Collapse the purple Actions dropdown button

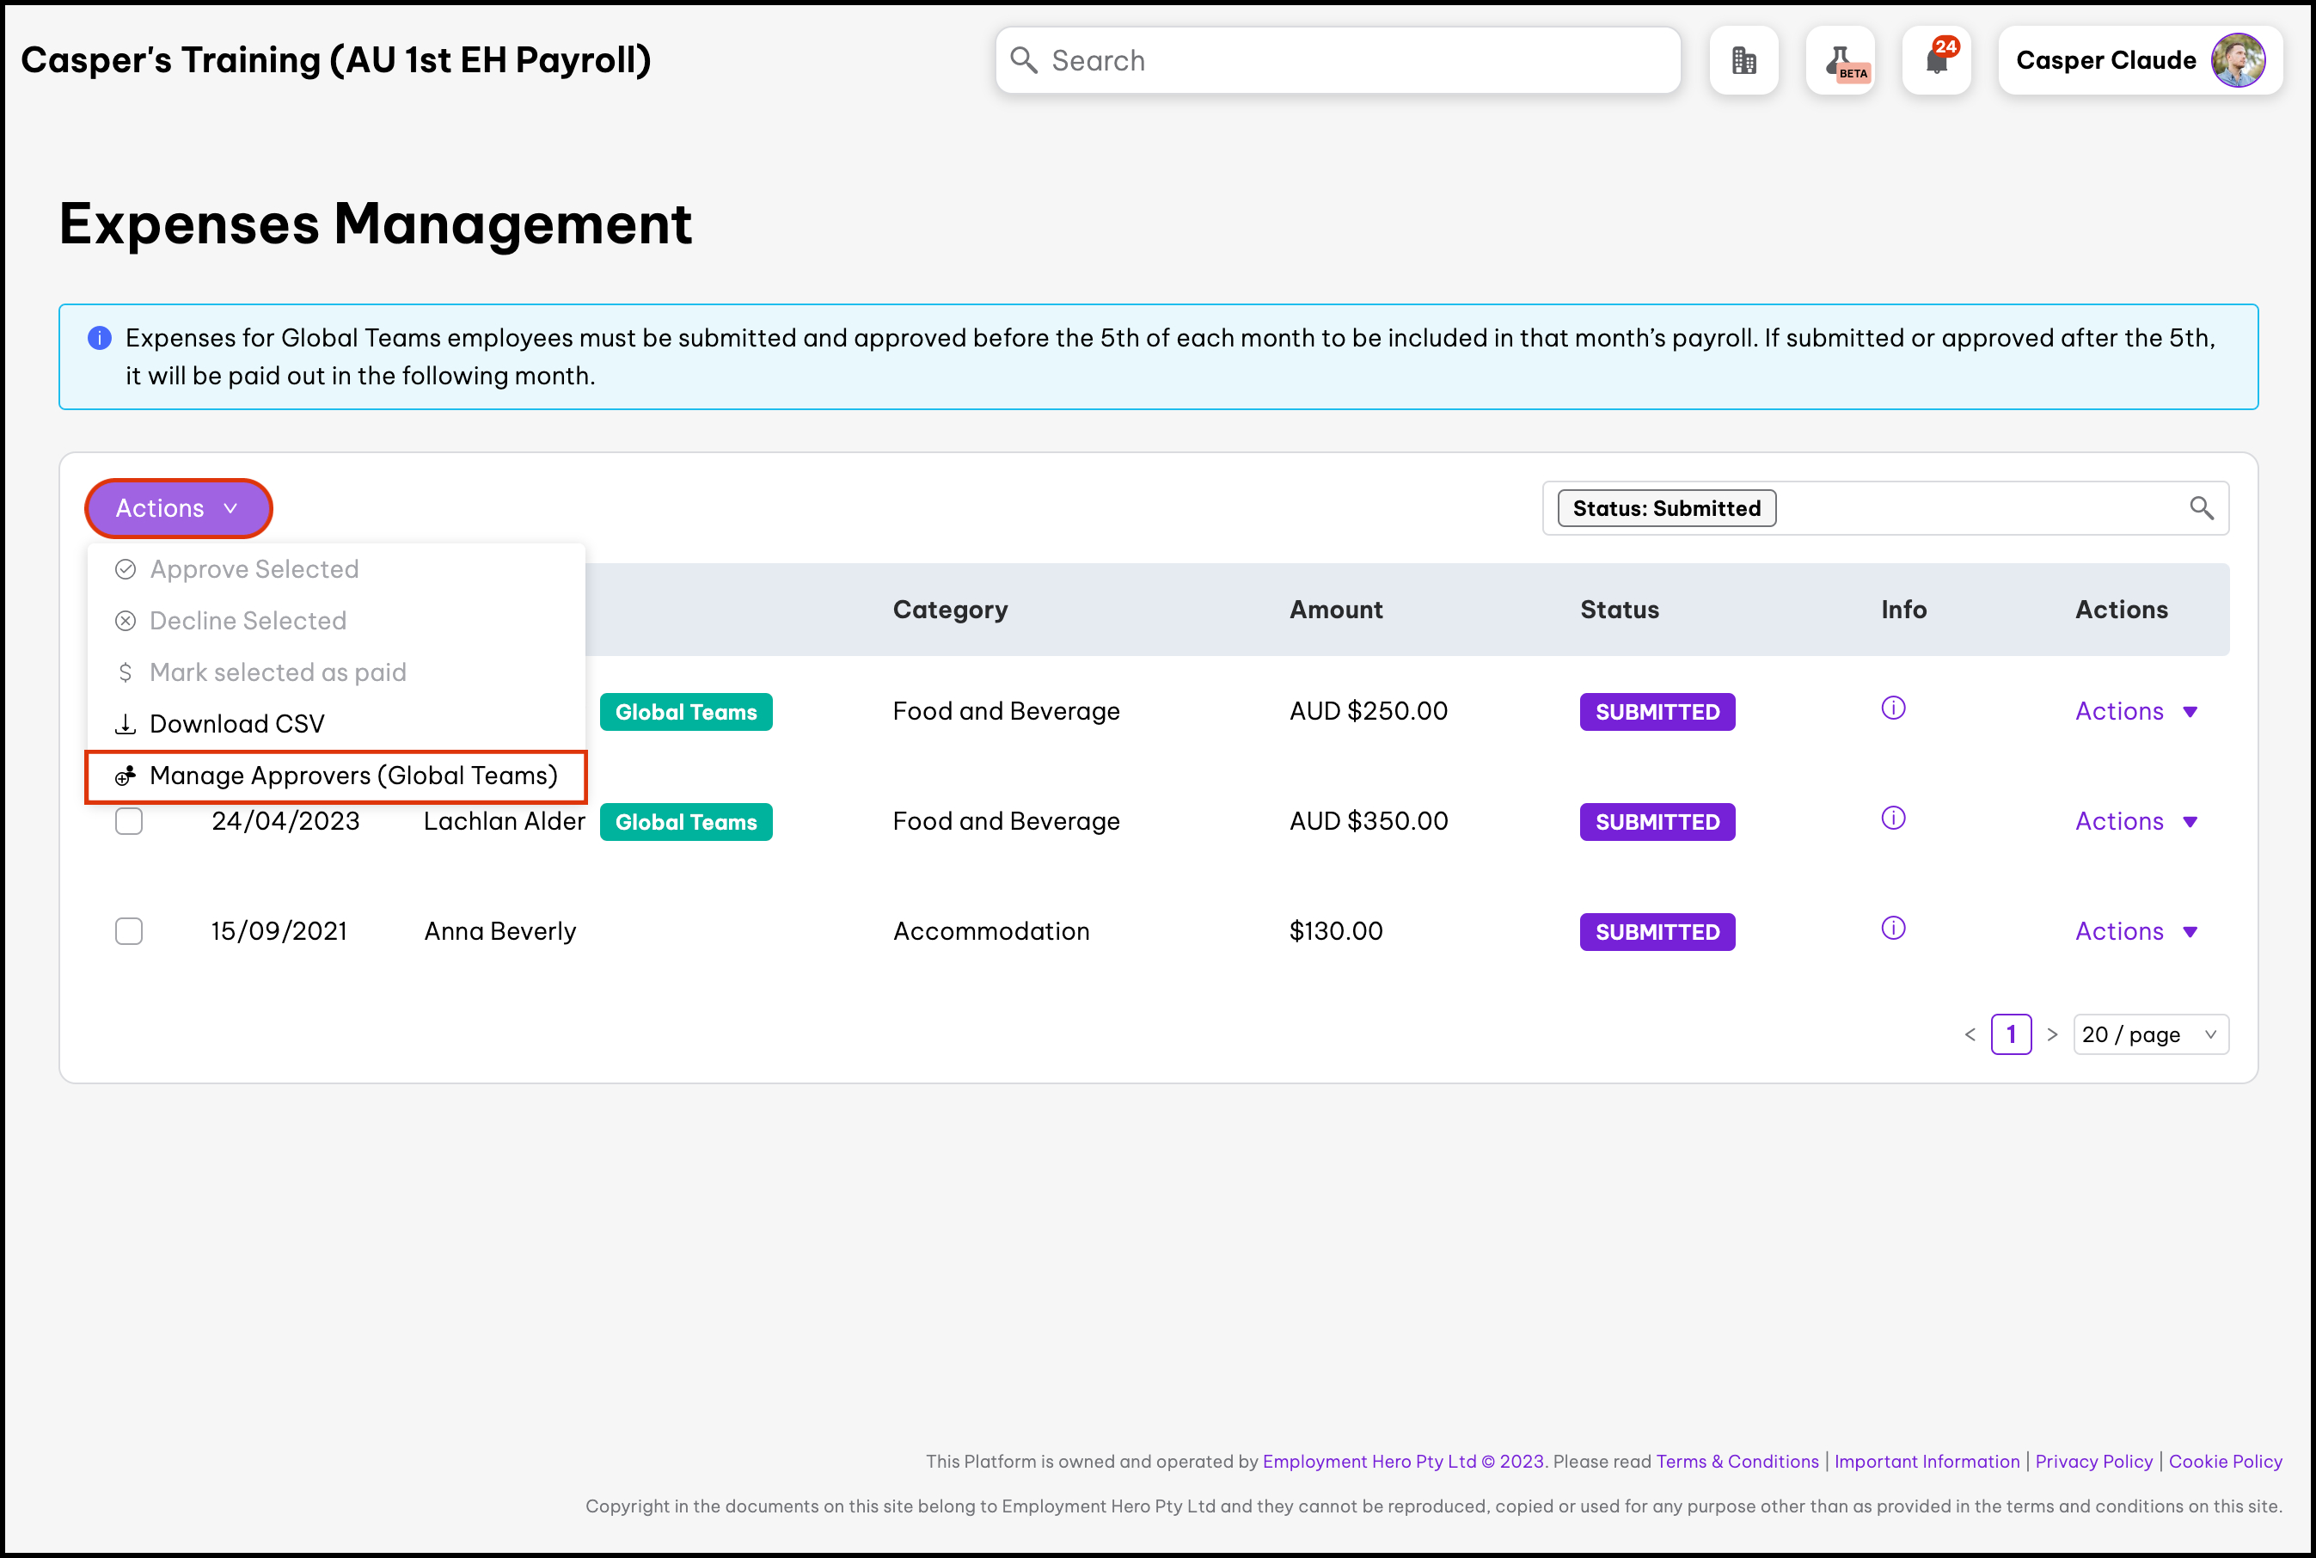(179, 509)
